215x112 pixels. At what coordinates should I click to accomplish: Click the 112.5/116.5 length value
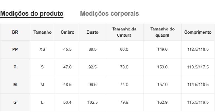point(198,49)
